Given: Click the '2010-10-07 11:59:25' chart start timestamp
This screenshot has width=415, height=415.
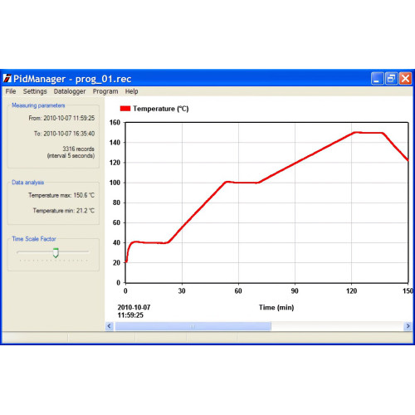Looking at the screenshot, I should point(134,311).
